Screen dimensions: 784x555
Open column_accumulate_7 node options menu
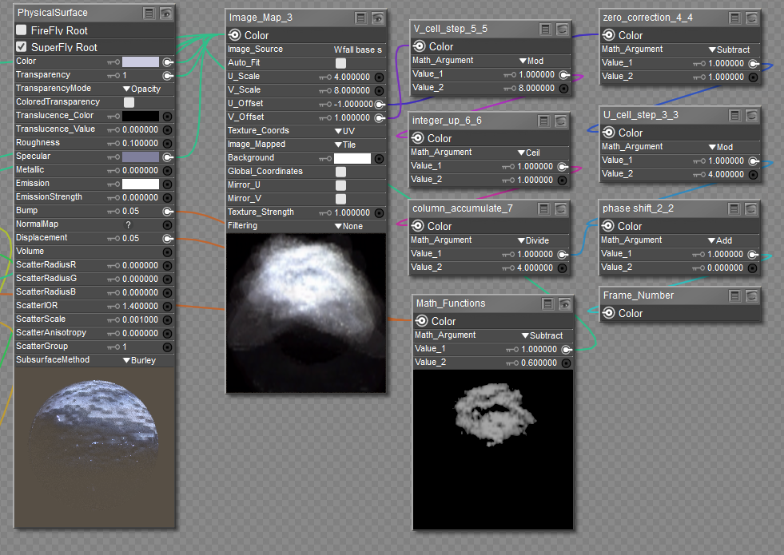[544, 208]
